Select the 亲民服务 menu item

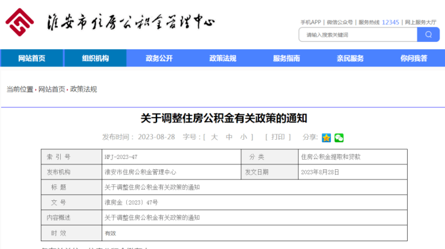[x=350, y=58]
